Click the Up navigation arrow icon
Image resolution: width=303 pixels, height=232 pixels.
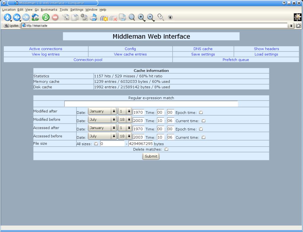point(7,17)
